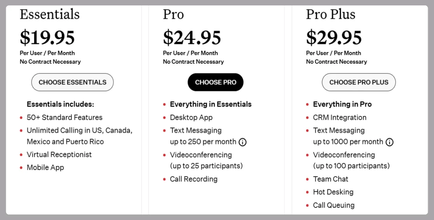Click Virtual Receptionist feature

[x=59, y=154]
